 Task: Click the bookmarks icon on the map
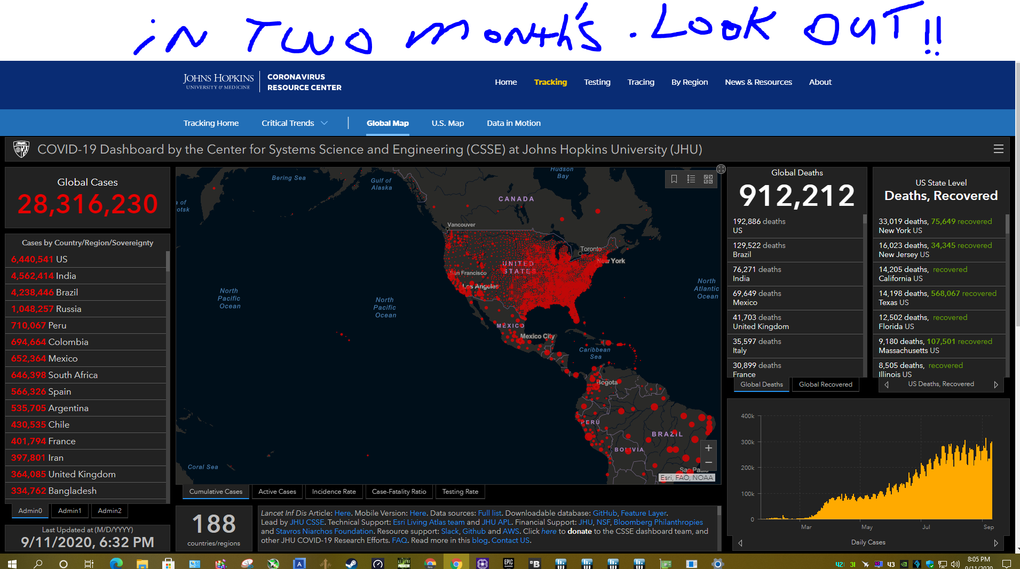click(674, 179)
